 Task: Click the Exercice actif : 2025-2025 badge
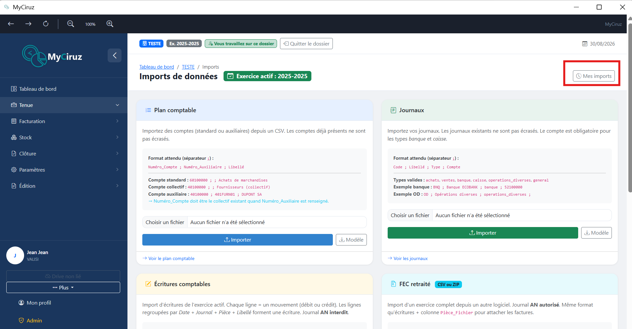267,76
